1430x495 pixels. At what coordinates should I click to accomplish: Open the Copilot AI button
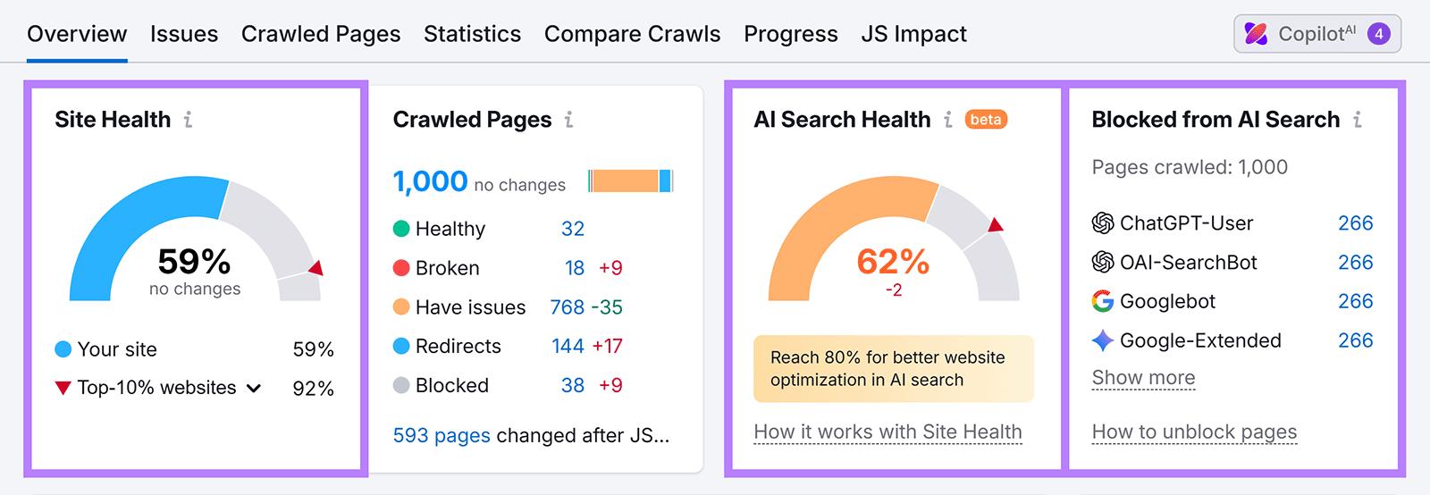[x=1317, y=34]
